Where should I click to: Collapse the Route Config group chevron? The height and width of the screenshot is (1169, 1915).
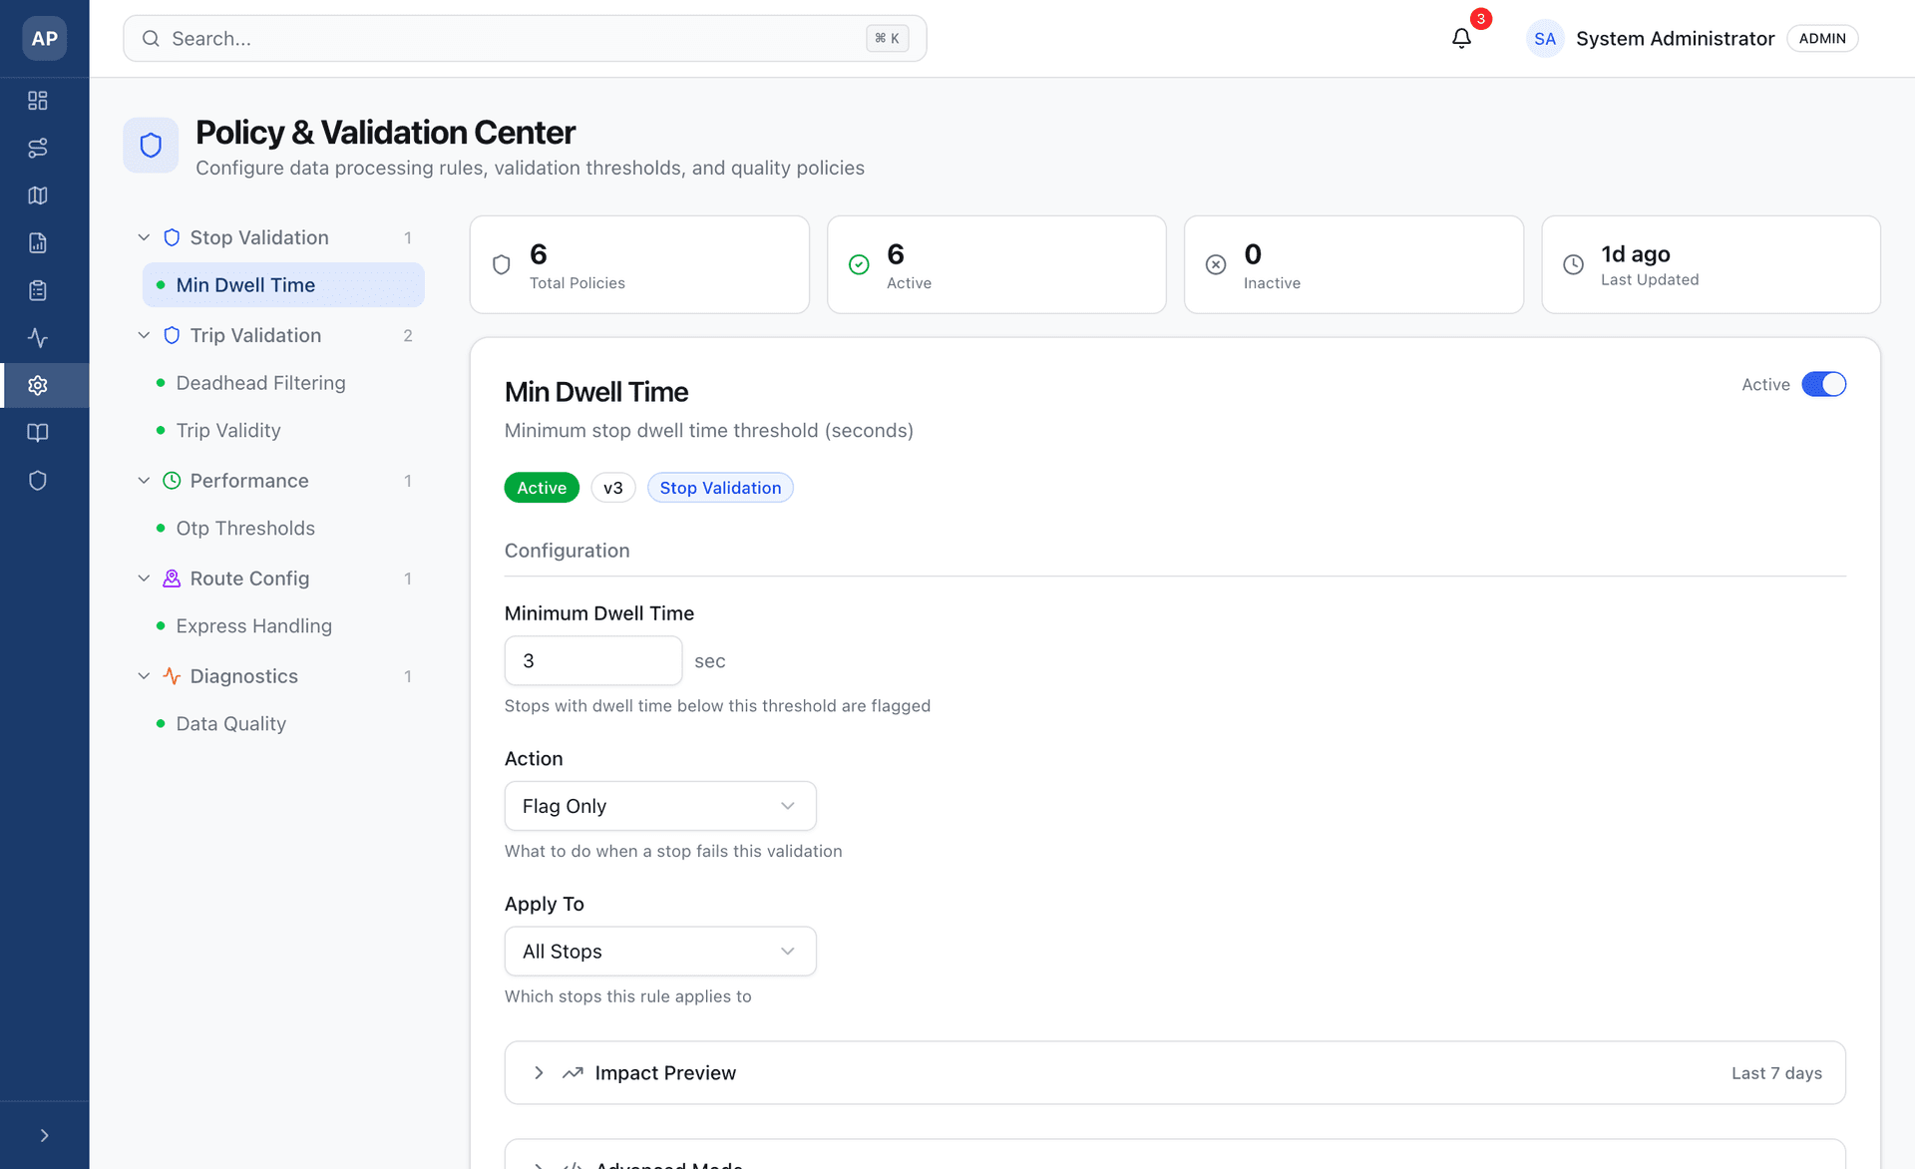[144, 579]
